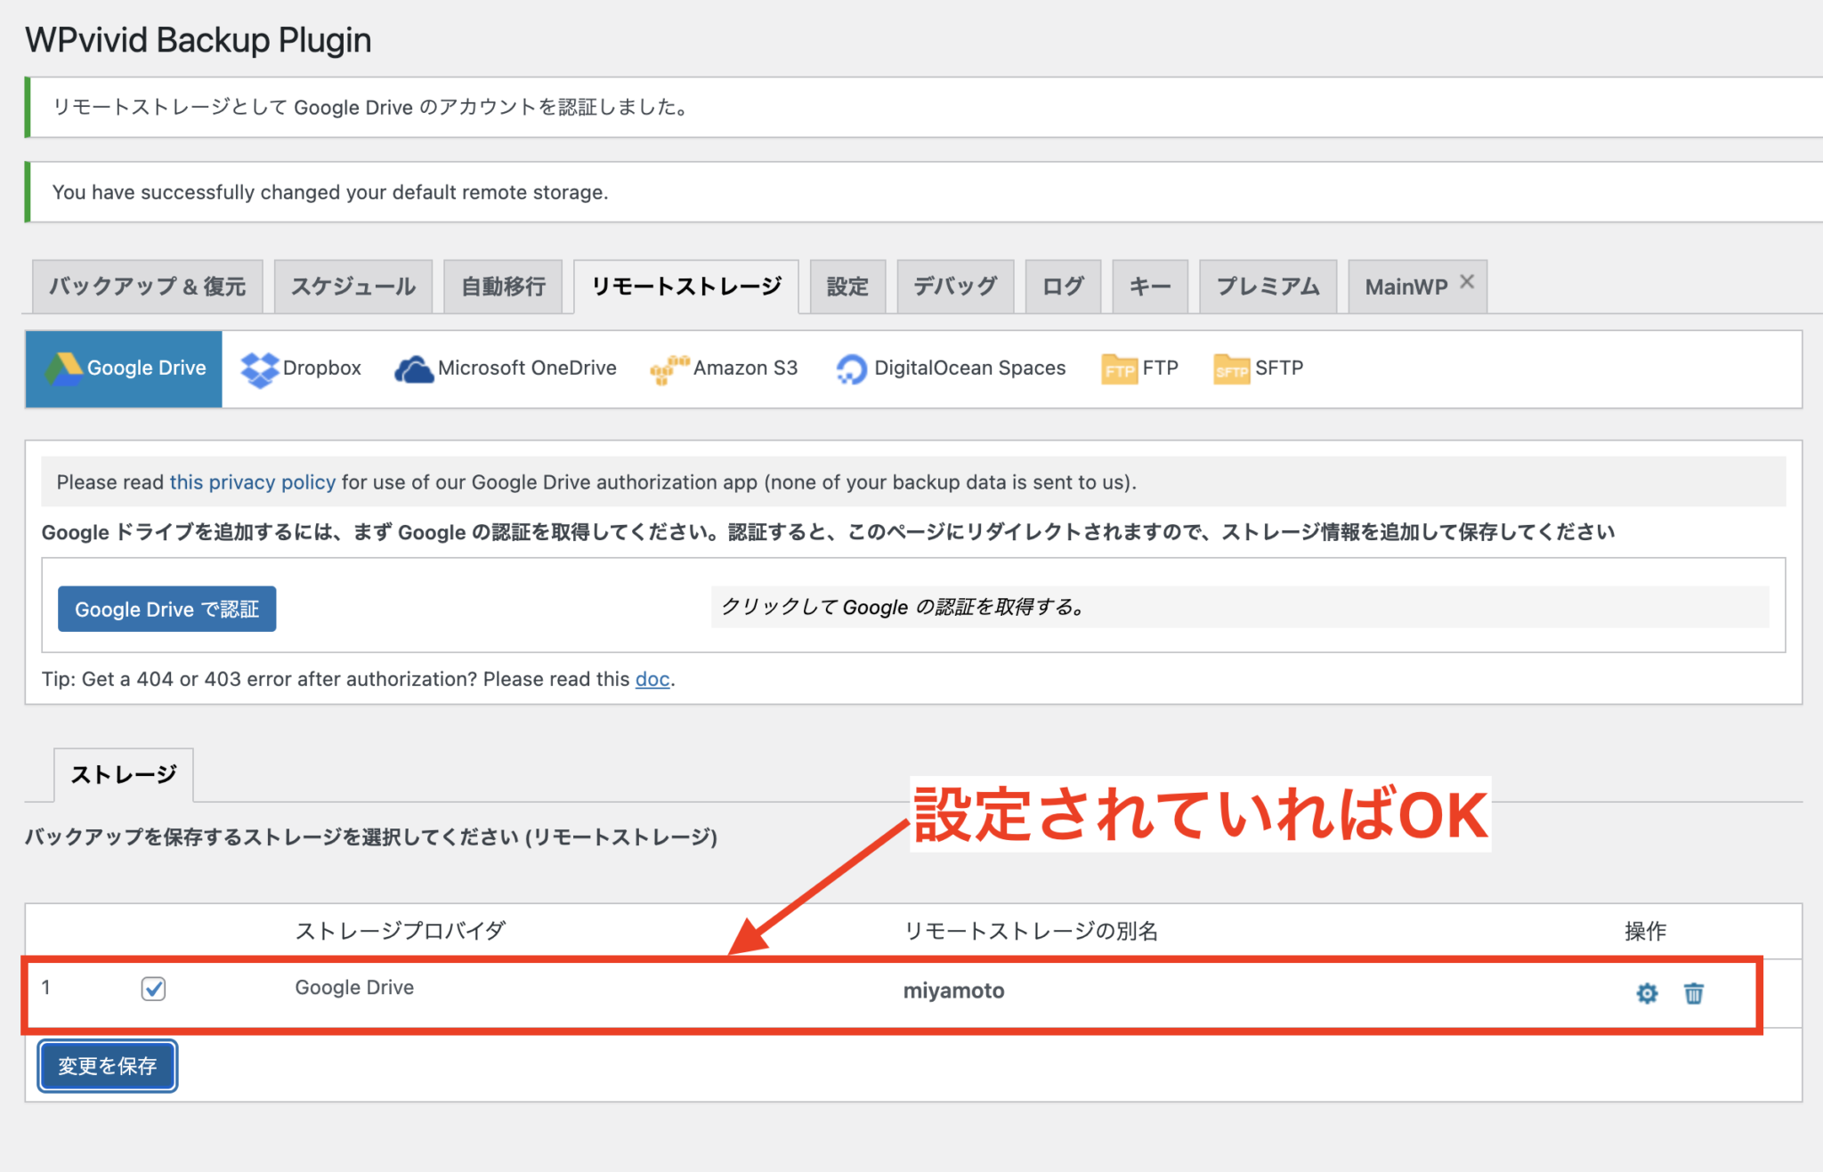Switch to the 設定 tab
Viewport: 1823px width, 1172px height.
[847, 286]
